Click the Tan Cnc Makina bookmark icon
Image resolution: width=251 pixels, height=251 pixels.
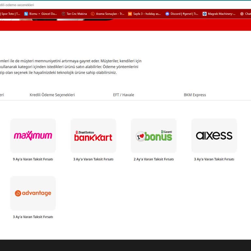point(63,14)
